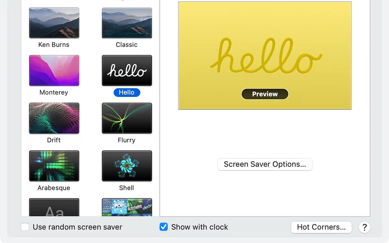Image resolution: width=389 pixels, height=243 pixels.
Task: Click the Screen Saver Options button
Action: point(265,164)
